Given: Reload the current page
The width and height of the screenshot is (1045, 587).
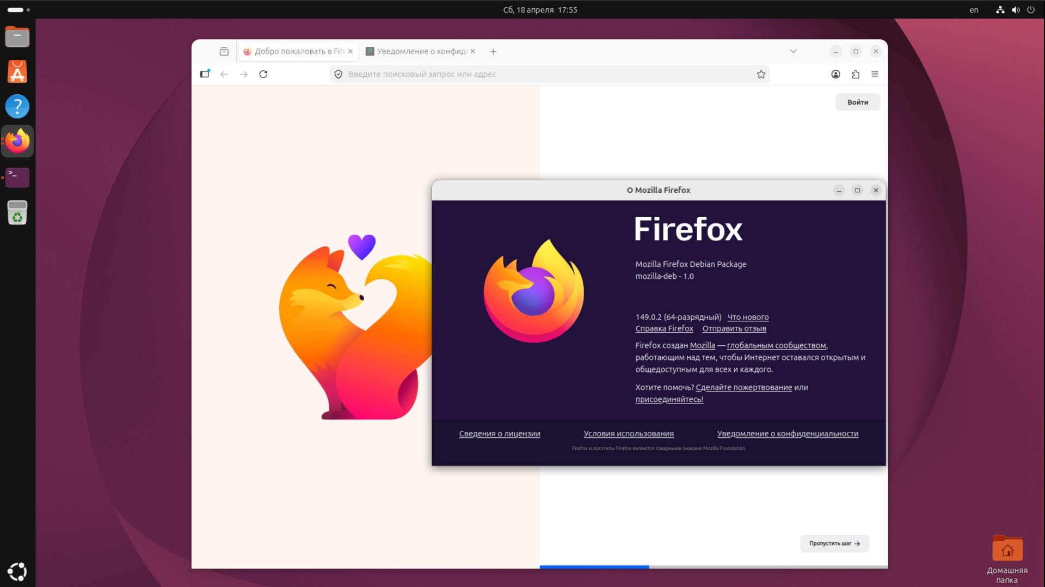Looking at the screenshot, I should pos(263,74).
